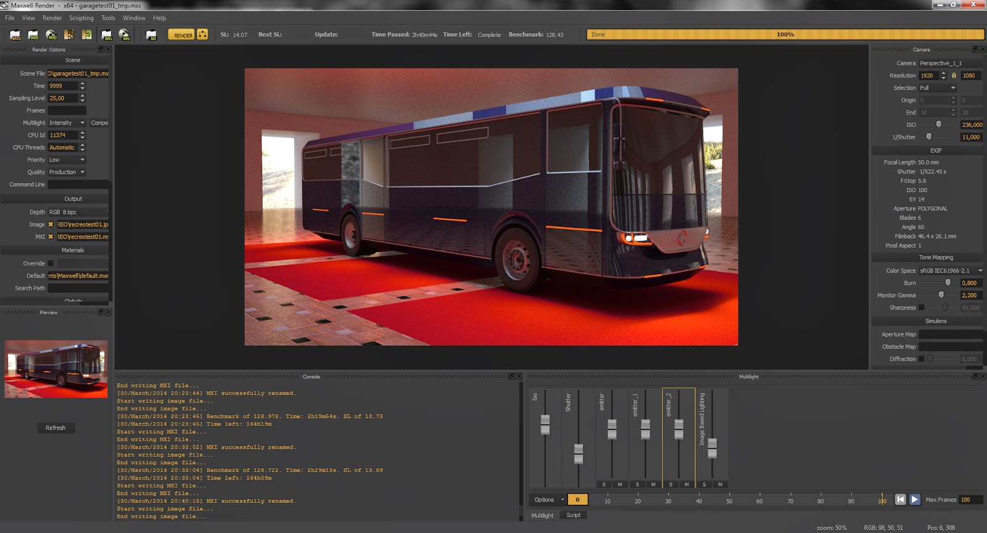The width and height of the screenshot is (987, 533).
Task: Click the Monitor Gamma slider handle
Action: coord(941,295)
